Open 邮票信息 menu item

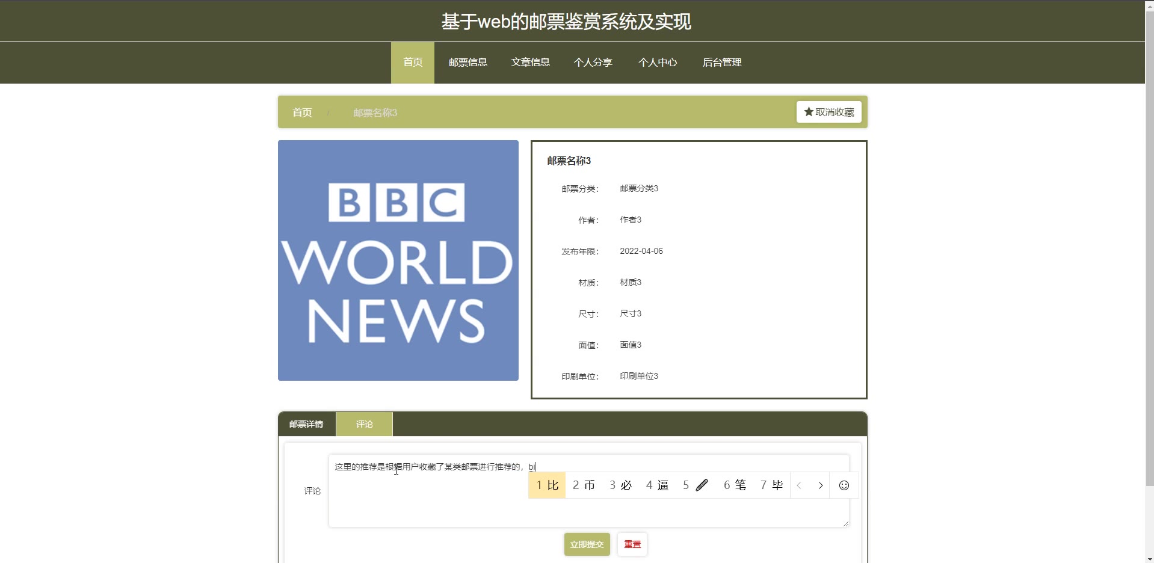pyautogui.click(x=467, y=63)
